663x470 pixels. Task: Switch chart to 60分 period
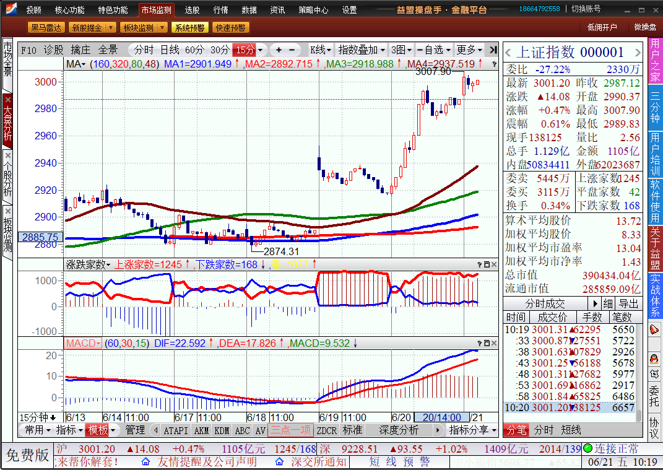[194, 50]
